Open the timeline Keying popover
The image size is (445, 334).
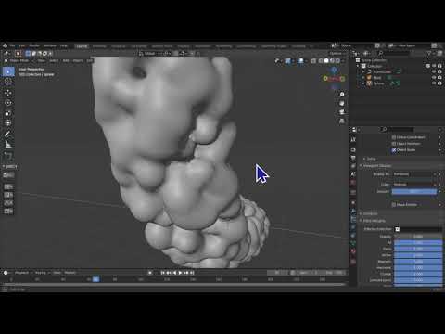coord(42,273)
